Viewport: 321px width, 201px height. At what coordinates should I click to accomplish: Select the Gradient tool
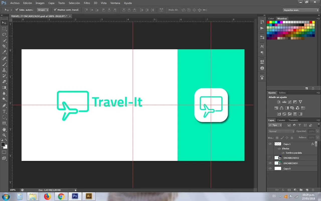click(4, 87)
